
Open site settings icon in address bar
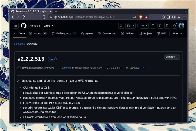[x=51, y=17]
